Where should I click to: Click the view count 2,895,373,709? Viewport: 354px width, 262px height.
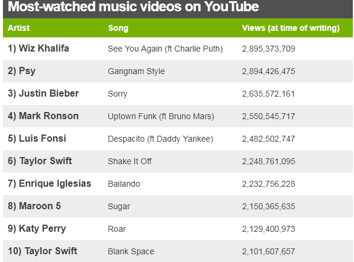click(x=268, y=49)
